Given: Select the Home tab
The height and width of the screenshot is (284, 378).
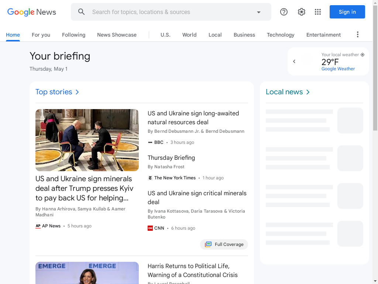Looking at the screenshot, I should pos(13,35).
